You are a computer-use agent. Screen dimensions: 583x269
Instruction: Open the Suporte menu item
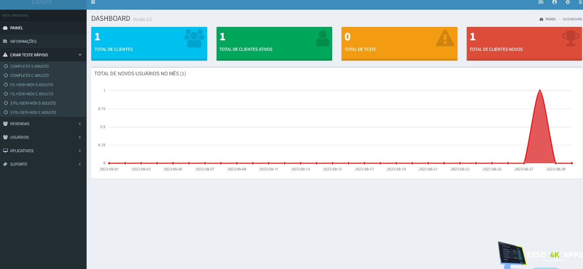tap(19, 164)
